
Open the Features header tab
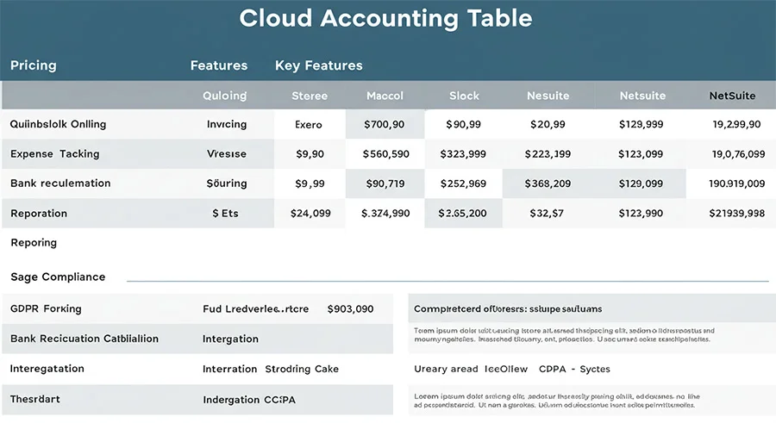219,65
